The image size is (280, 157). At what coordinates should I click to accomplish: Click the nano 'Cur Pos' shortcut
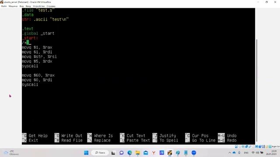pyautogui.click(x=197, y=136)
